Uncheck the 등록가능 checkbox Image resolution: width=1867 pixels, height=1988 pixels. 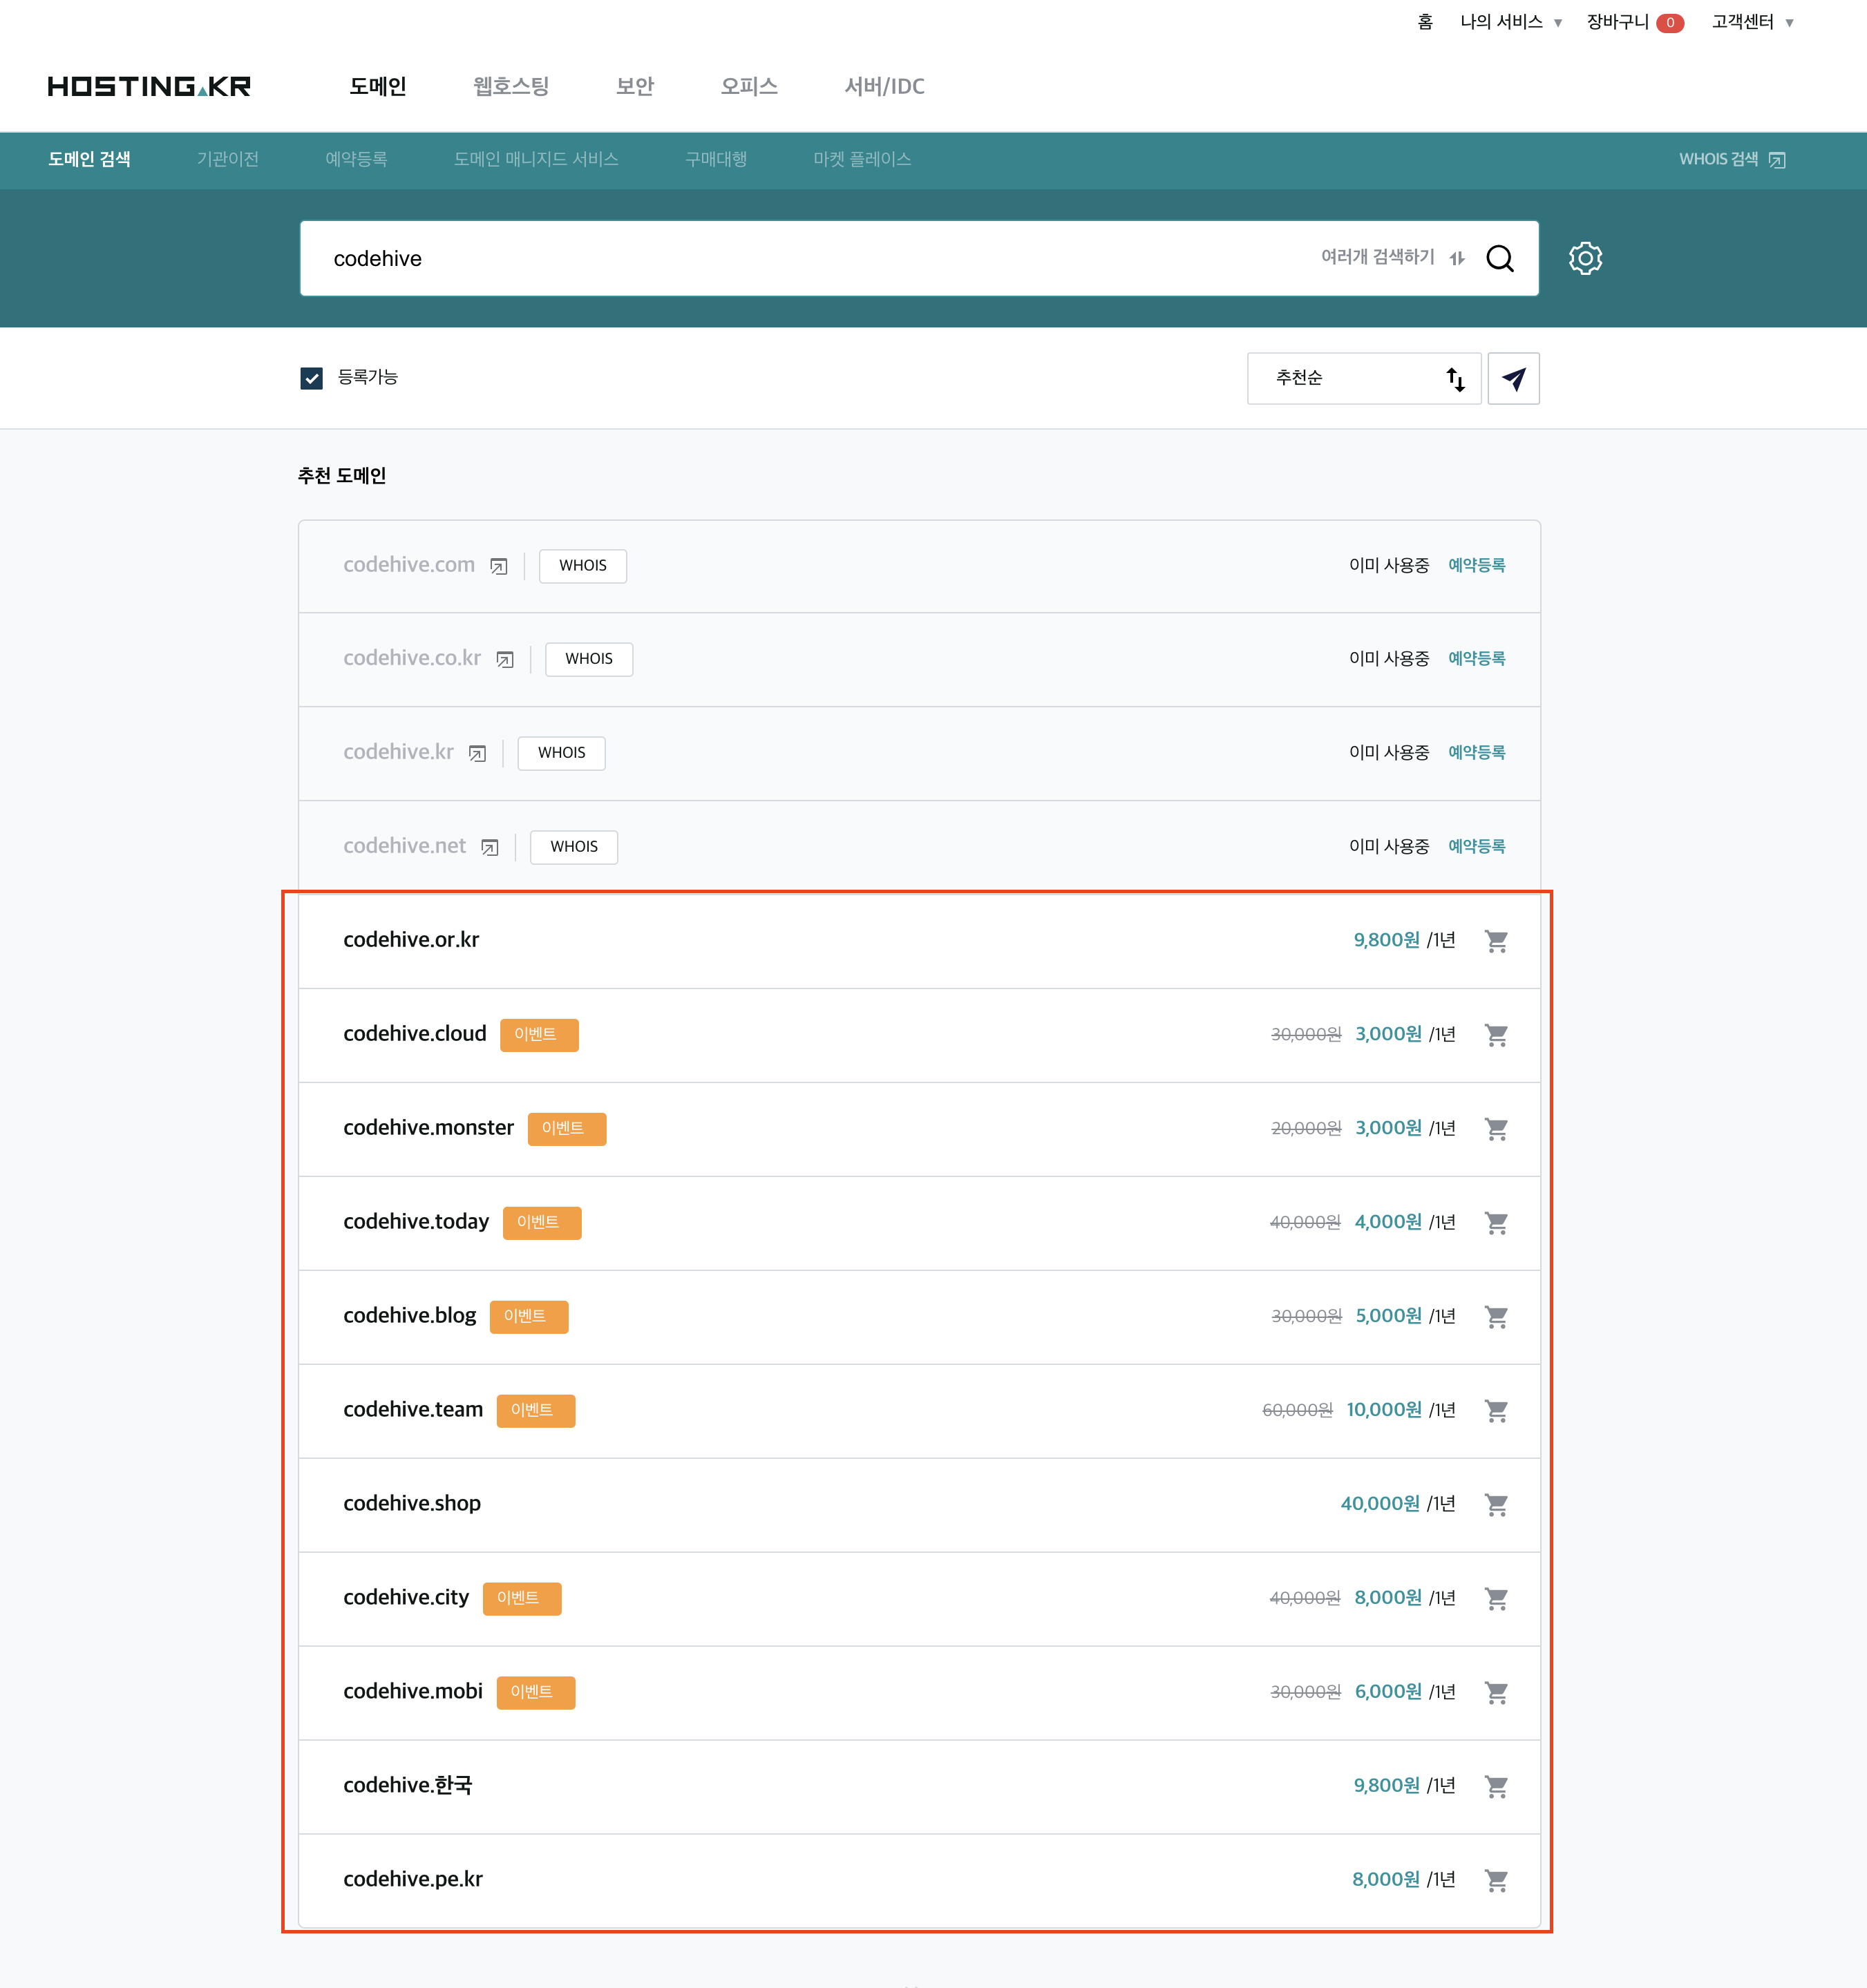click(x=311, y=378)
